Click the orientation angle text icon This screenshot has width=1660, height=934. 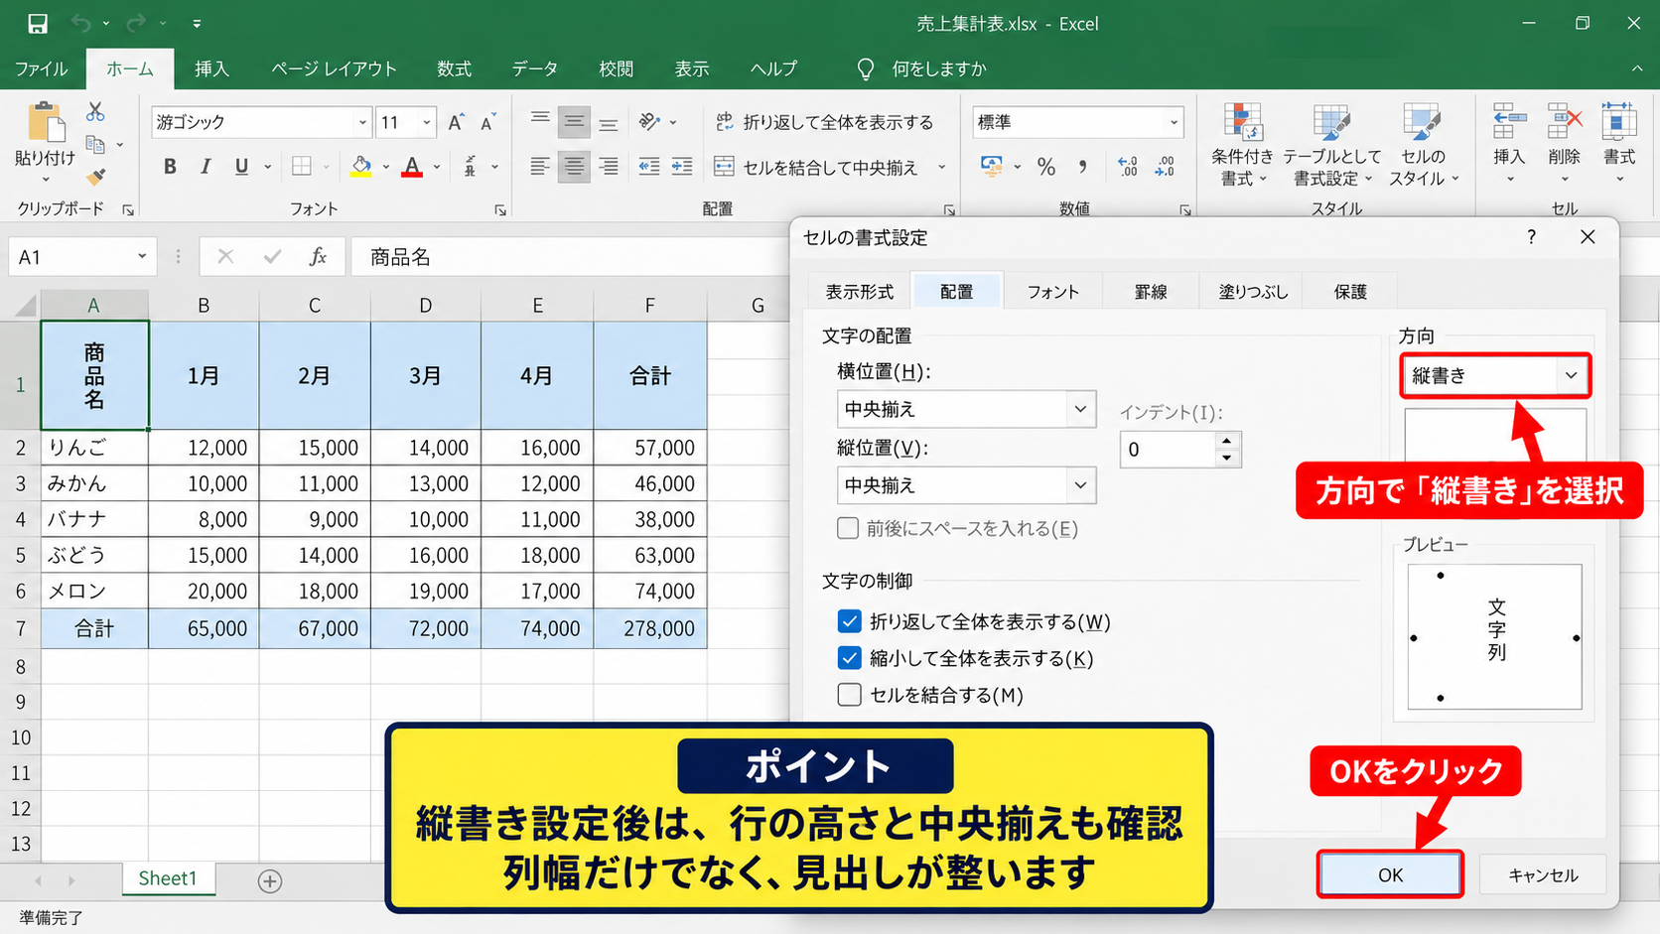click(649, 122)
